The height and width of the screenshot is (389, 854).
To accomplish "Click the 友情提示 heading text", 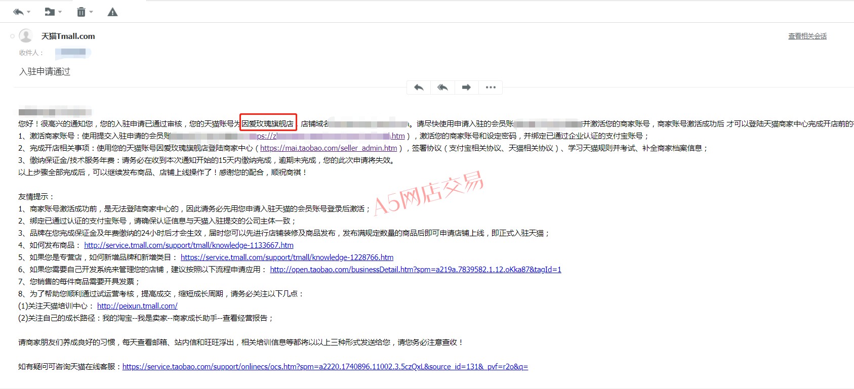I will coord(36,197).
